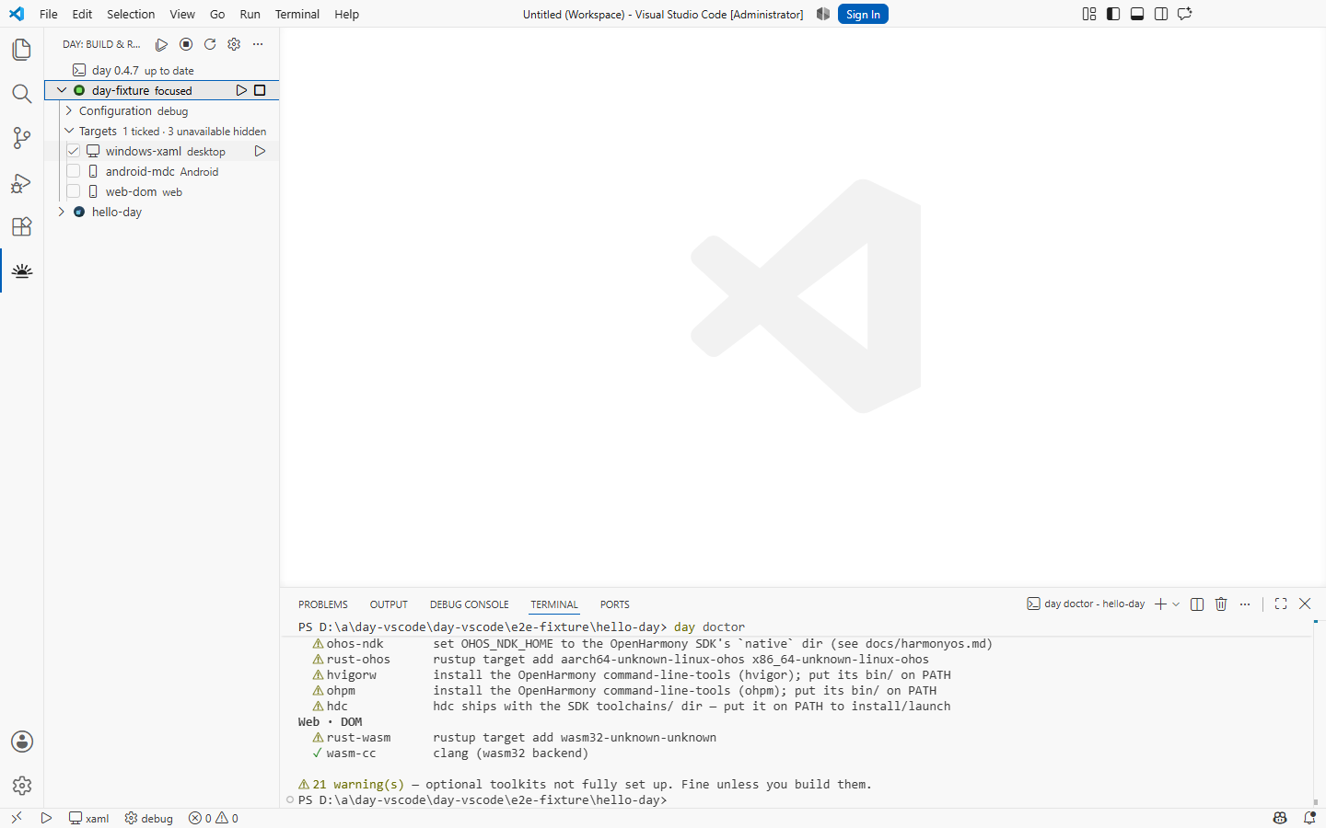The width and height of the screenshot is (1326, 828).
Task: Open the Day panel more actions ellipsis
Action: (258, 44)
